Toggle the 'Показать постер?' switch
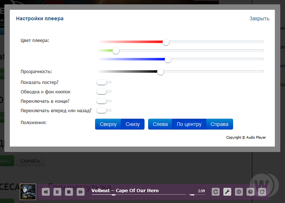This screenshot has width=285, height=203. 103,82
